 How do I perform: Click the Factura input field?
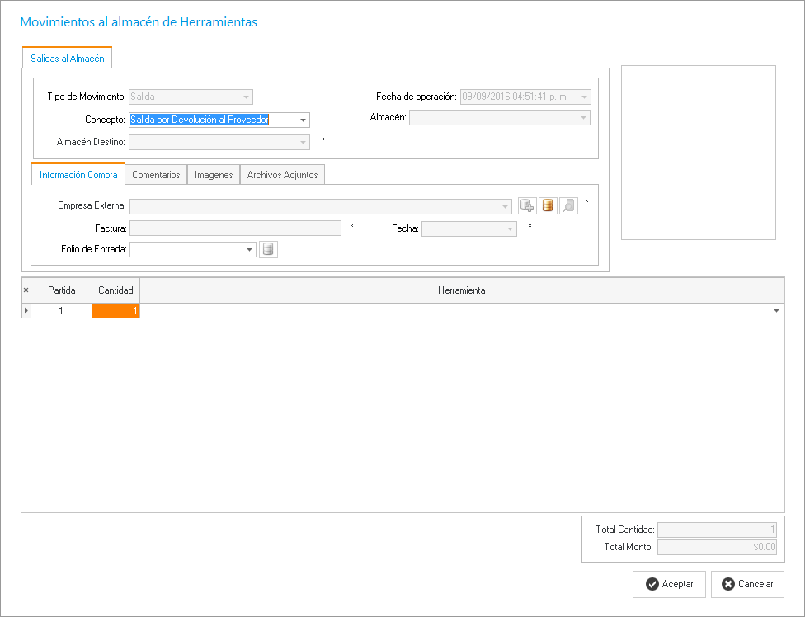click(235, 228)
